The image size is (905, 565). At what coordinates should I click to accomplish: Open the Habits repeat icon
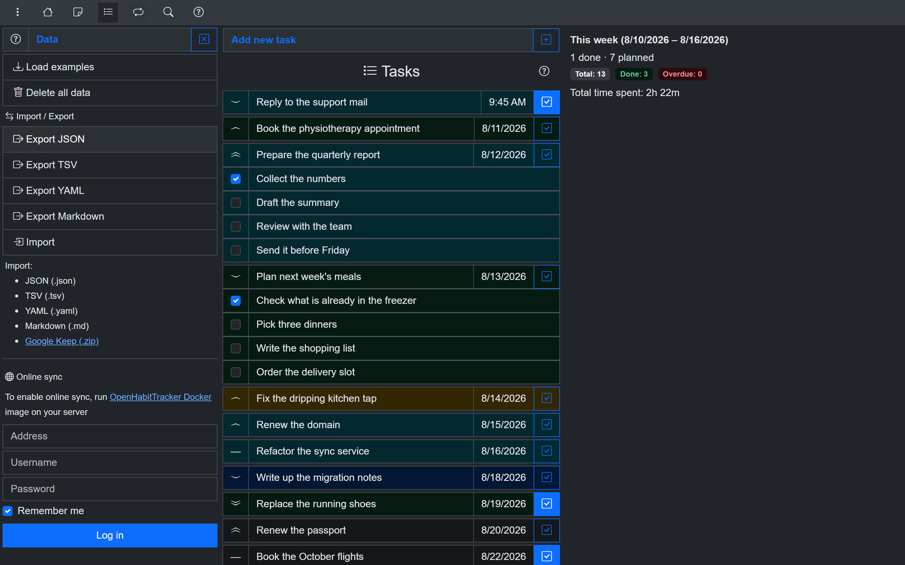click(138, 12)
